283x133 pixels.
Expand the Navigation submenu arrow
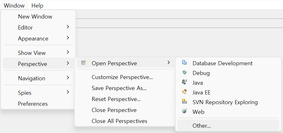click(x=68, y=78)
